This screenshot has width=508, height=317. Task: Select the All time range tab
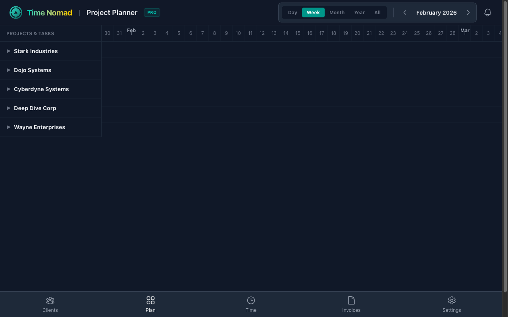tap(377, 13)
